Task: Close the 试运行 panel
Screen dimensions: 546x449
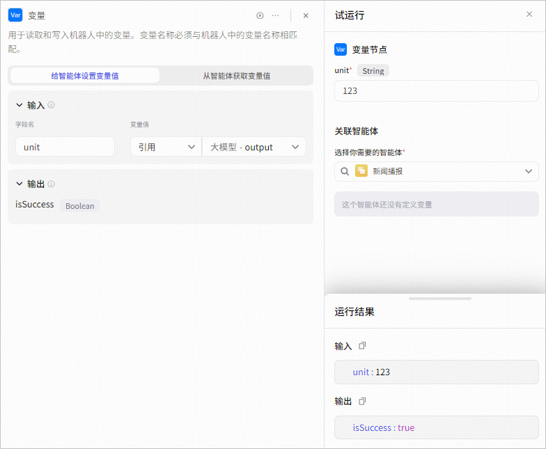Action: coord(529,14)
